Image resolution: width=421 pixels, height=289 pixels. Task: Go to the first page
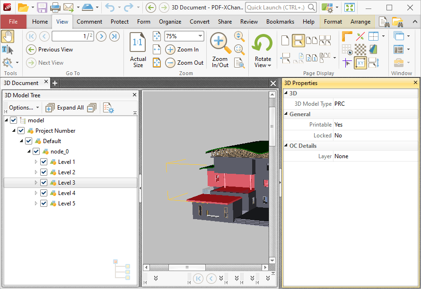pyautogui.click(x=31, y=36)
